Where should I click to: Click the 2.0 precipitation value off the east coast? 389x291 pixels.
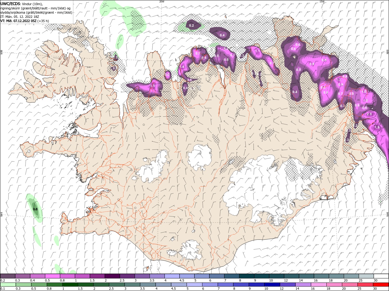pos(369,114)
